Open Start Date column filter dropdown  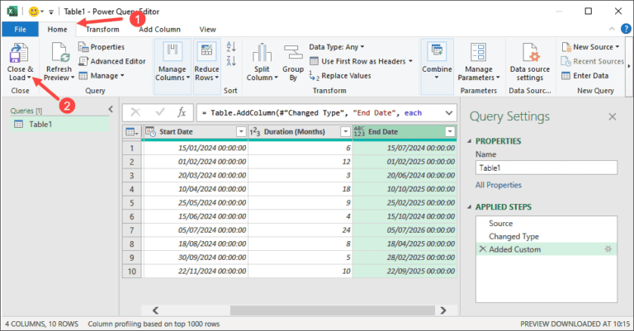[x=241, y=132]
